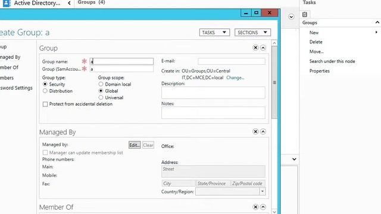
Task: Jump to Password Settings in sidebar
Action: [16, 88]
